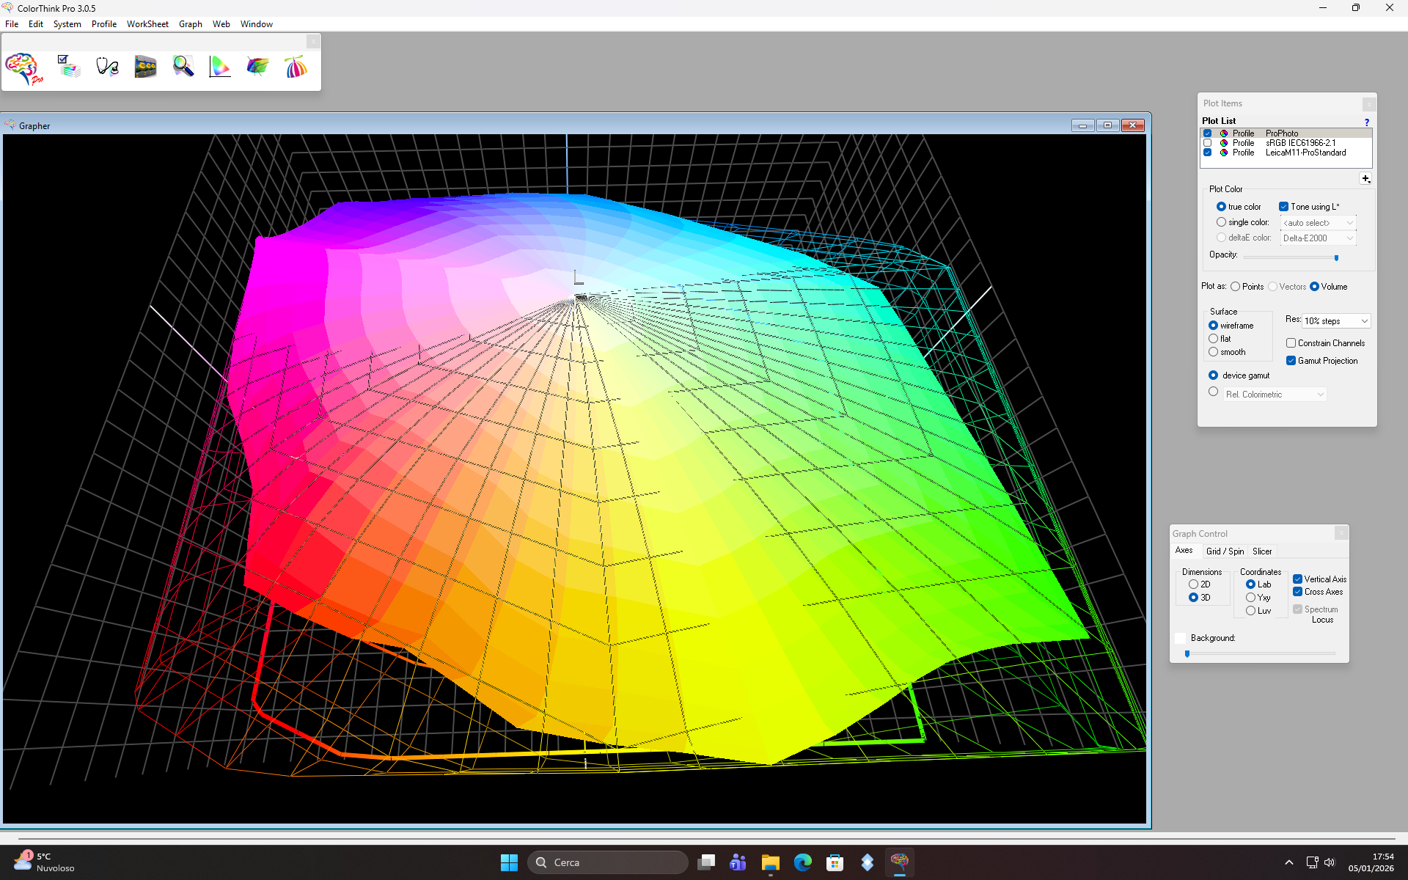
Task: Select the smooth surface radio button
Action: tap(1214, 352)
